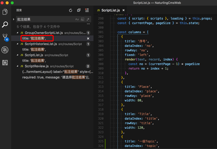Refresh the search results
The width and height of the screenshot is (217, 149).
pos(71,10)
